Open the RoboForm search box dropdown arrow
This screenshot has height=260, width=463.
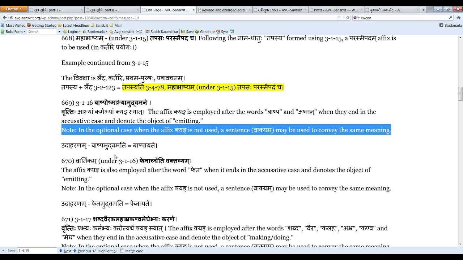59,31
